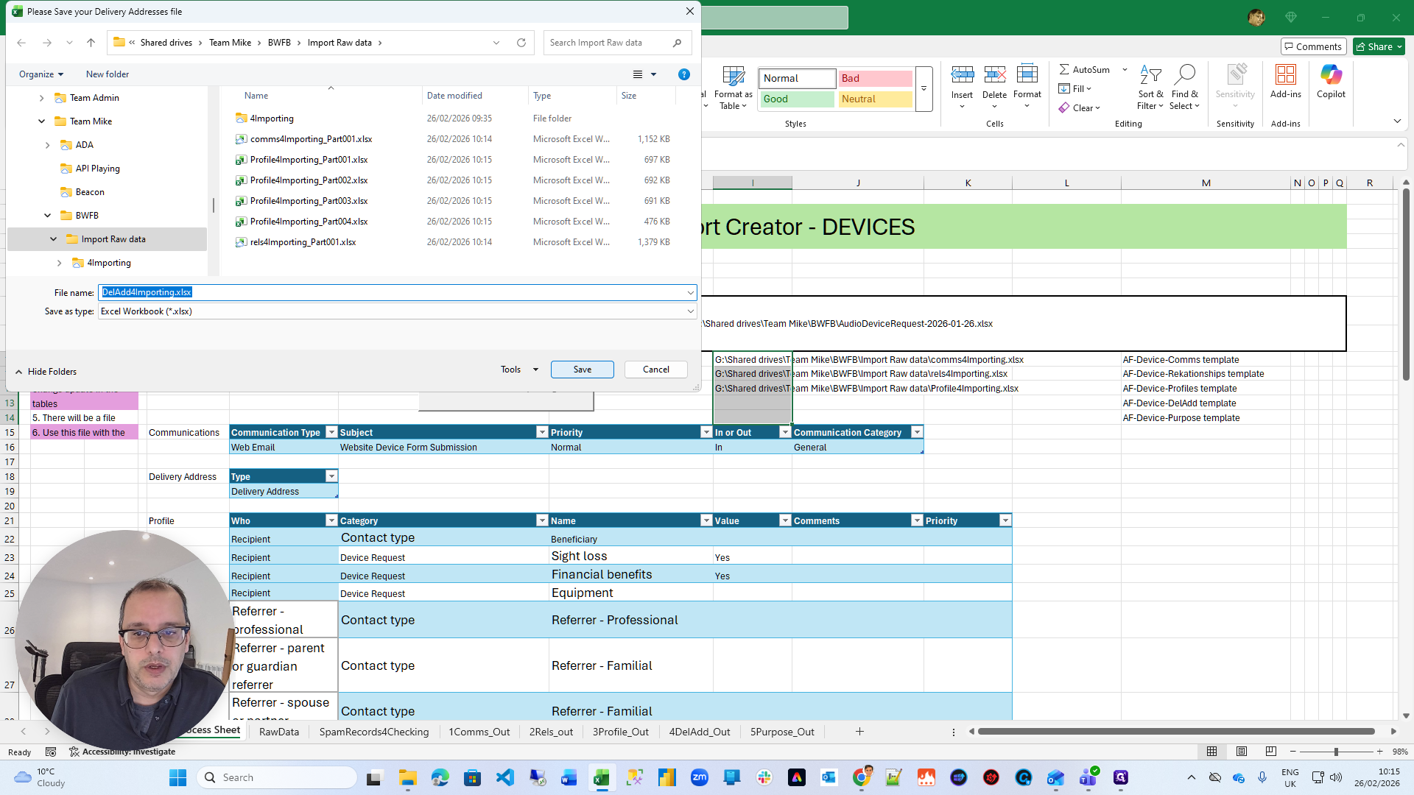Viewport: 1414px width, 795px height.
Task: Click the Find & Select magnifier icon
Action: 1184,75
